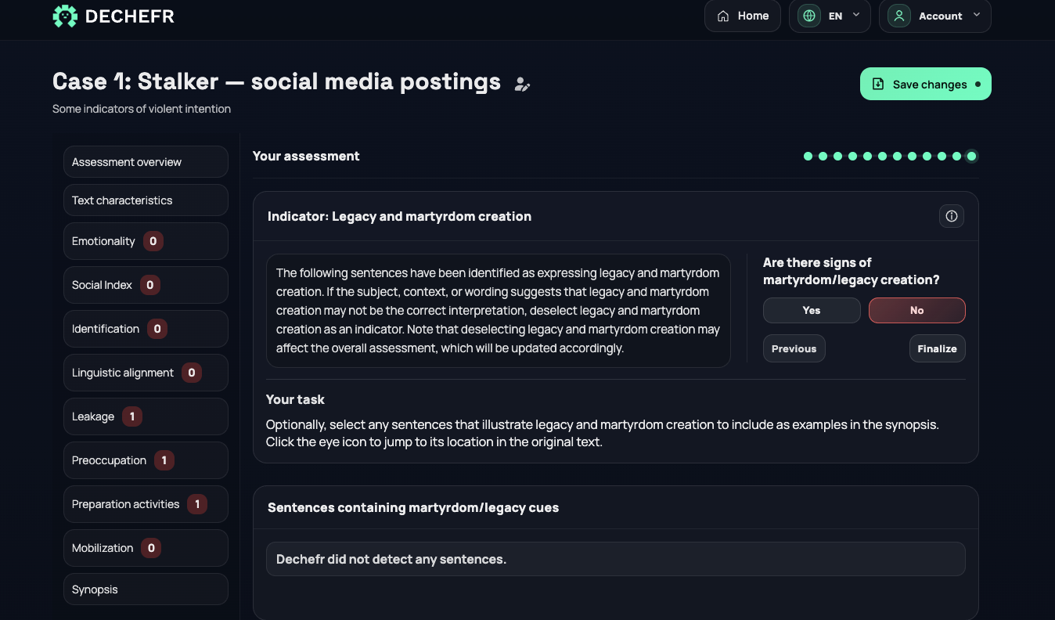
Task: Click the home icon in Home button
Action: point(723,16)
